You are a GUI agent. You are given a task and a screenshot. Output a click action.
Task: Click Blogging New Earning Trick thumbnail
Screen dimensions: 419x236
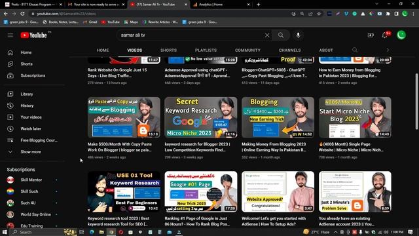[x=278, y=117]
